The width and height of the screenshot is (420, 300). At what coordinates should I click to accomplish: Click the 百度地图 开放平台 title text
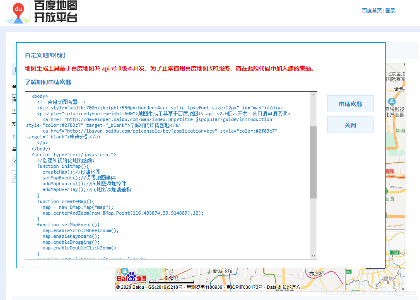[x=56, y=11]
